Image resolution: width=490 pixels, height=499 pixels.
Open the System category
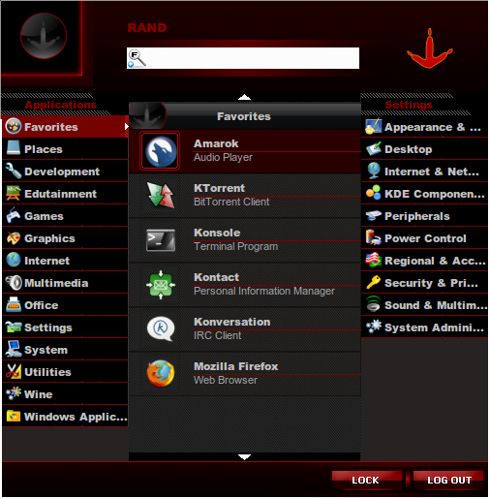(x=65, y=350)
